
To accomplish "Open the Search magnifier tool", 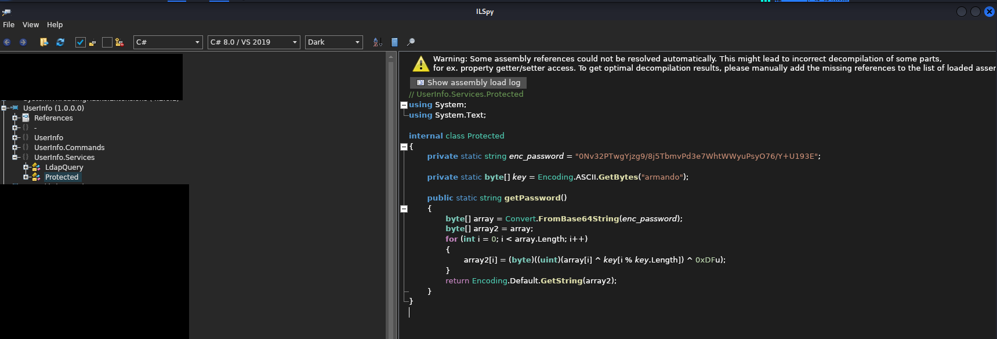I will (411, 42).
